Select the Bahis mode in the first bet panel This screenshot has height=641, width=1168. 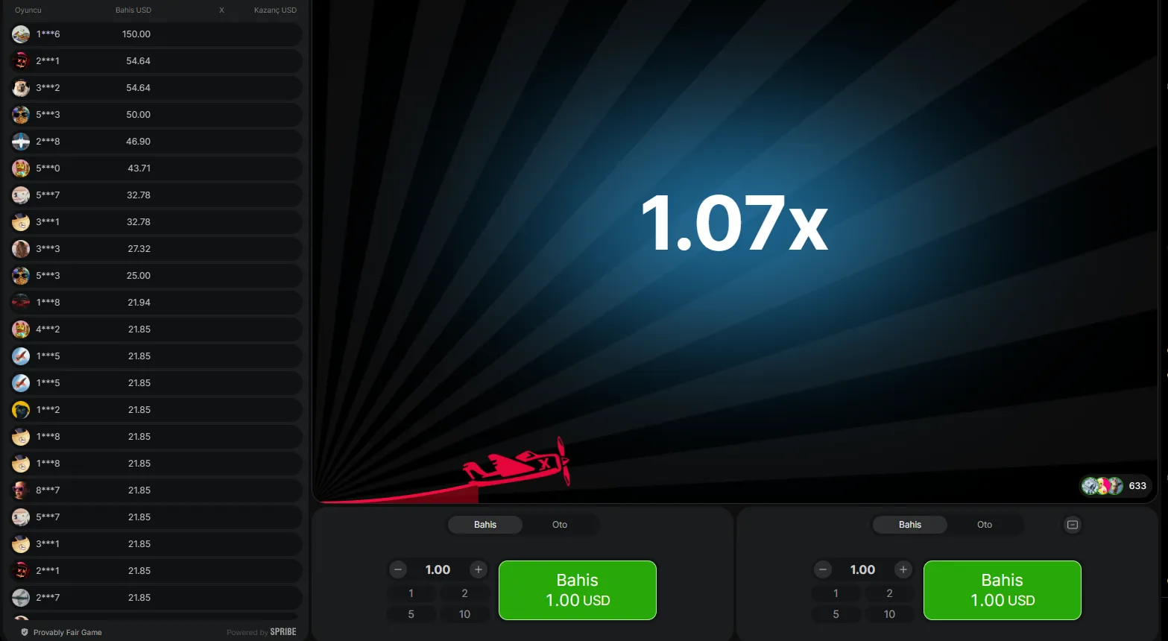point(485,525)
